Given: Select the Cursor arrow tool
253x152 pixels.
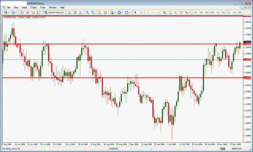Looking at the screenshot, I should pyautogui.click(x=136, y=13).
